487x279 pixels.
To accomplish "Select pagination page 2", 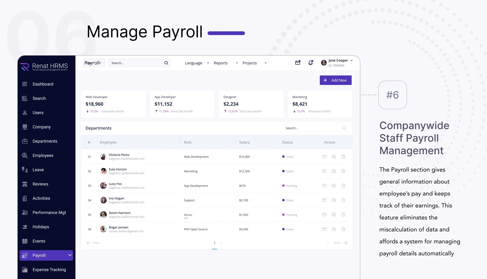I will pyautogui.click(x=221, y=243).
